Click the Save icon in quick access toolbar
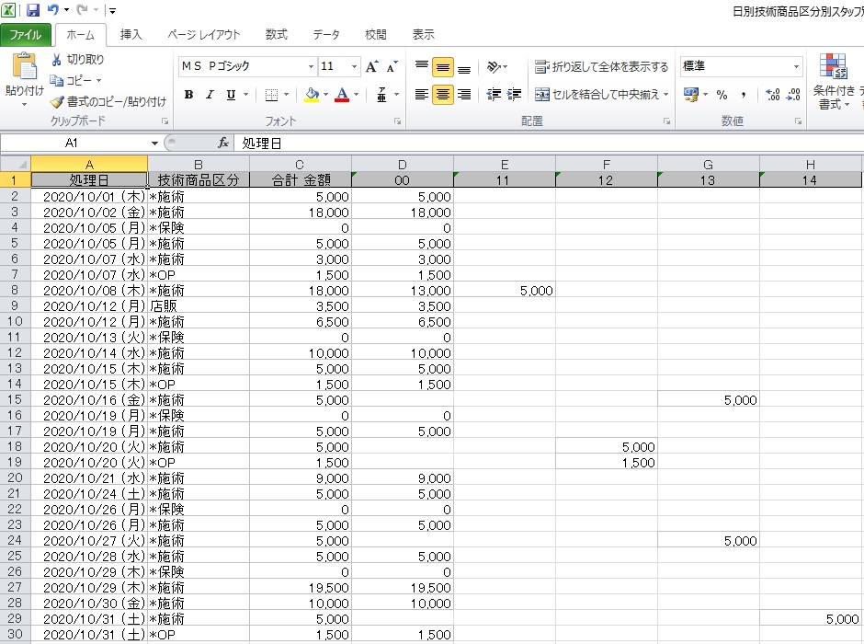Screen dimensions: 864x644 click(x=32, y=10)
